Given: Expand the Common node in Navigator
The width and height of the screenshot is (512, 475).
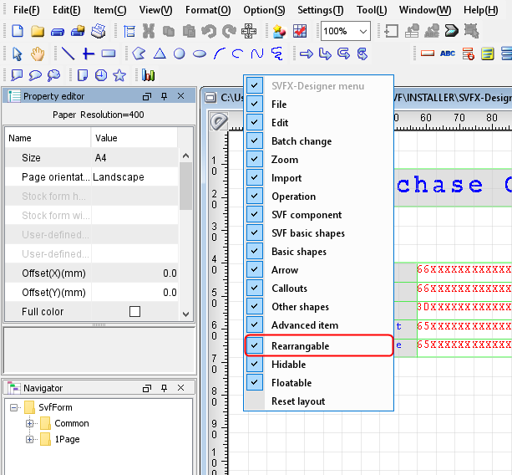Looking at the screenshot, I should [29, 423].
